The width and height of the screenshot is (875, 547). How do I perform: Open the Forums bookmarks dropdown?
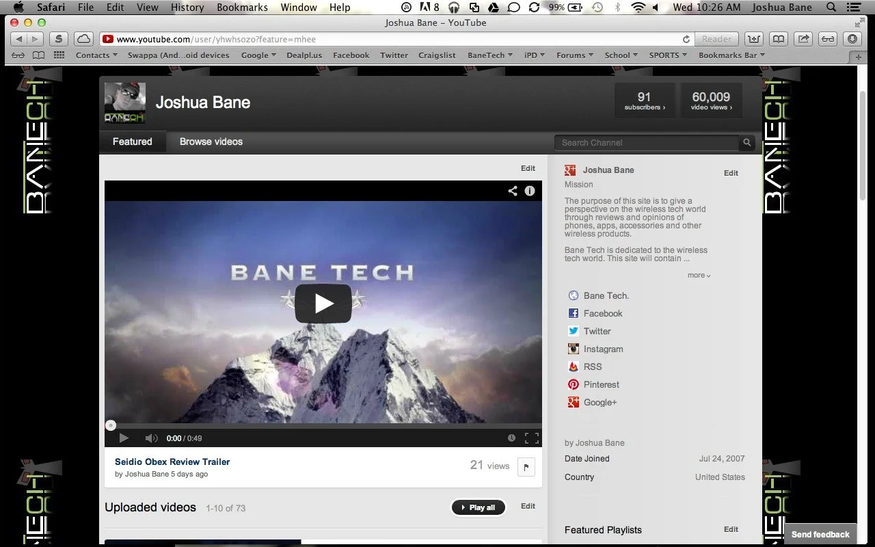click(x=574, y=55)
